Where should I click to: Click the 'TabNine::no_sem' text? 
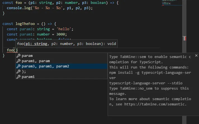tap(136, 88)
